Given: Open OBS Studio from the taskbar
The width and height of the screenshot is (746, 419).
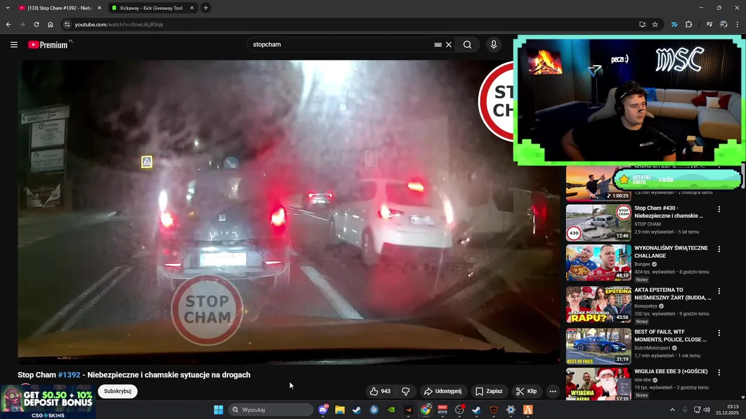Looking at the screenshot, I should [x=460, y=410].
